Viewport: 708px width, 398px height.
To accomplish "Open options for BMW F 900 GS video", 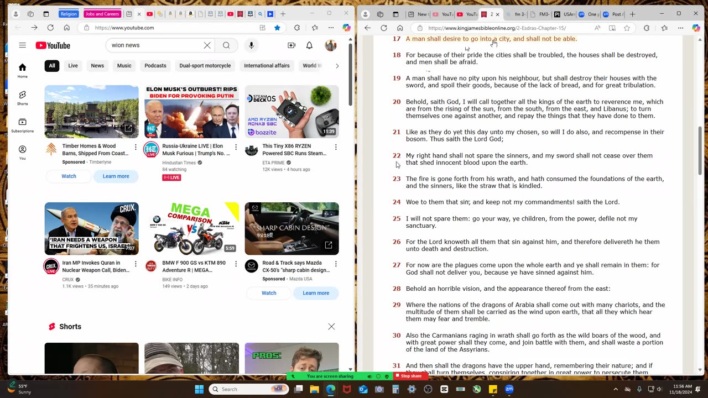I will coord(236,264).
